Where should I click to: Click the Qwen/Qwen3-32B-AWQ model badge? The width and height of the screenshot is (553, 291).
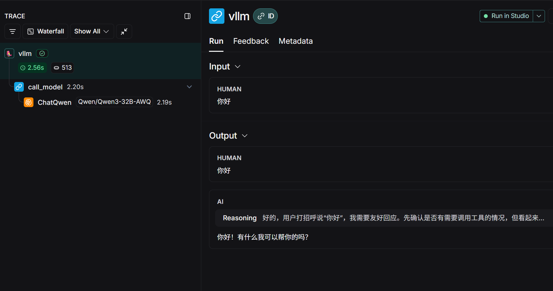click(114, 102)
